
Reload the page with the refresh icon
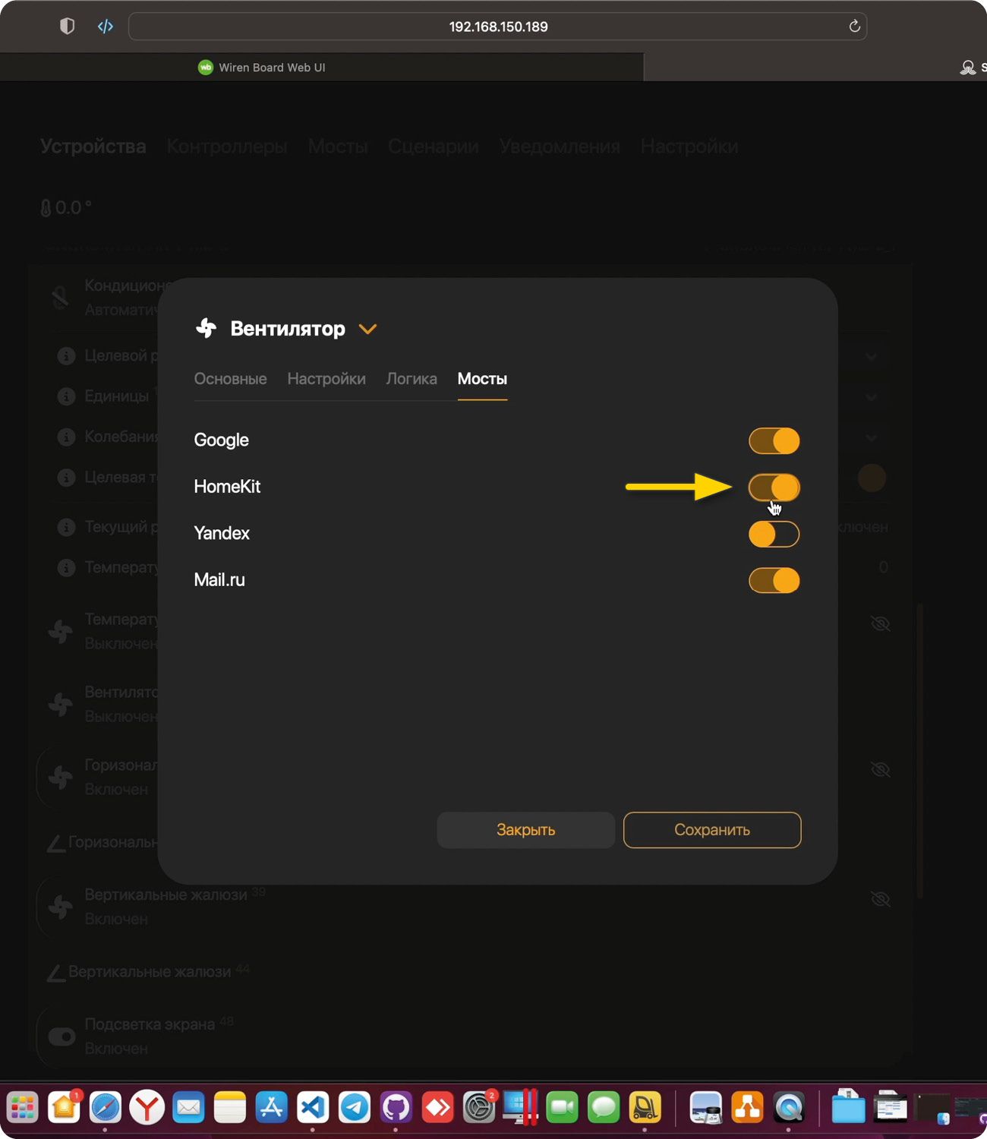coord(854,27)
